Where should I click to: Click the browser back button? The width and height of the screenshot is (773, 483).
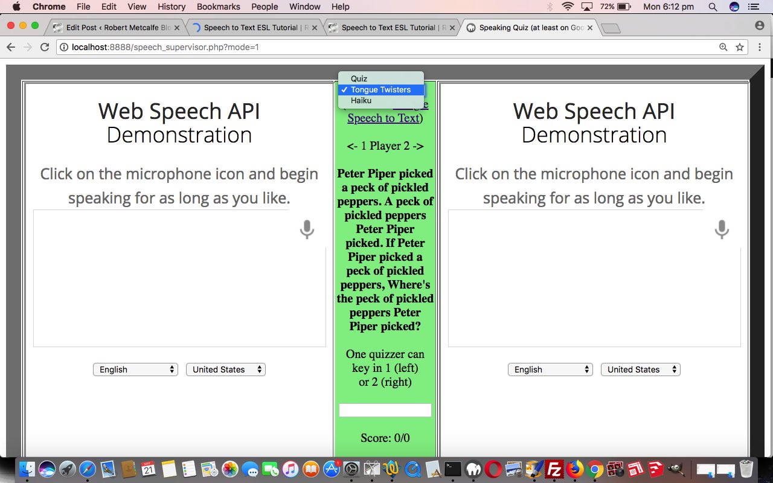(x=11, y=46)
